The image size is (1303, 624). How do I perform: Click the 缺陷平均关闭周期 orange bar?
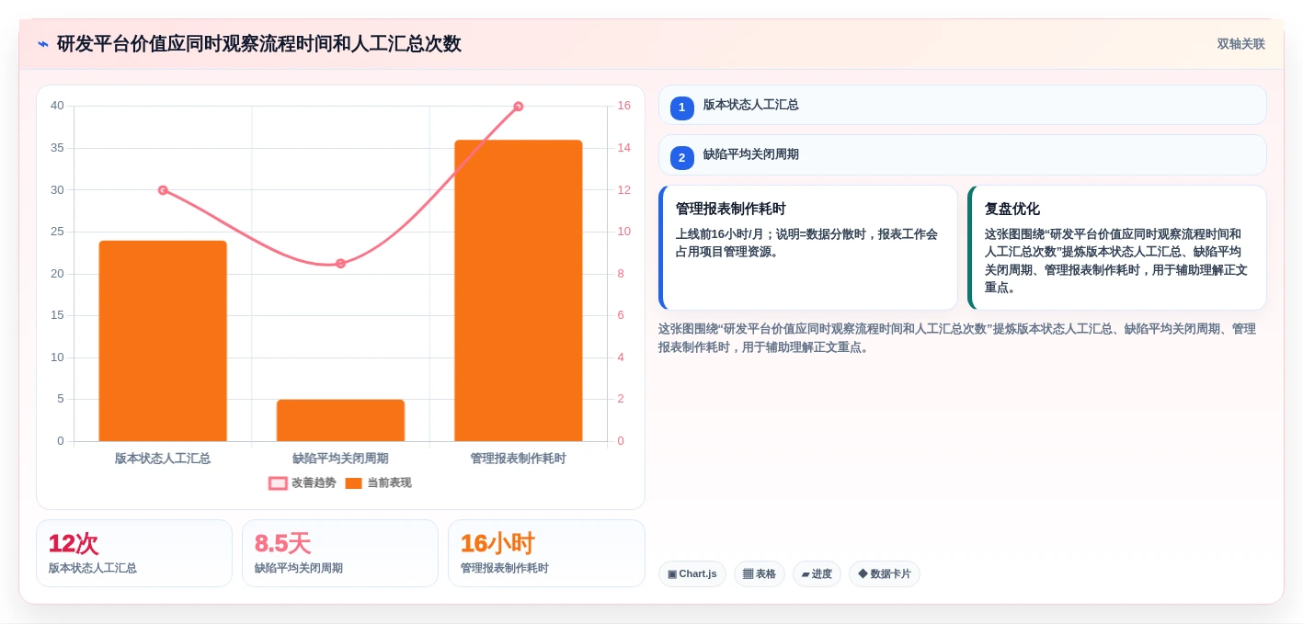point(340,420)
